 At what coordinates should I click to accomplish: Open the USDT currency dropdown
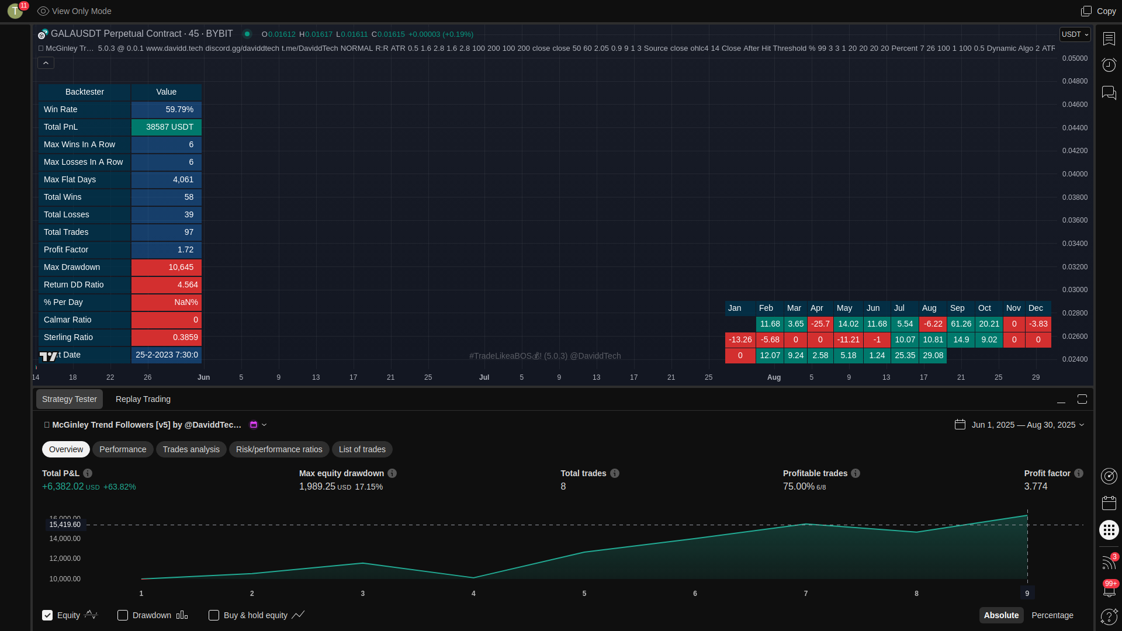coord(1075,34)
